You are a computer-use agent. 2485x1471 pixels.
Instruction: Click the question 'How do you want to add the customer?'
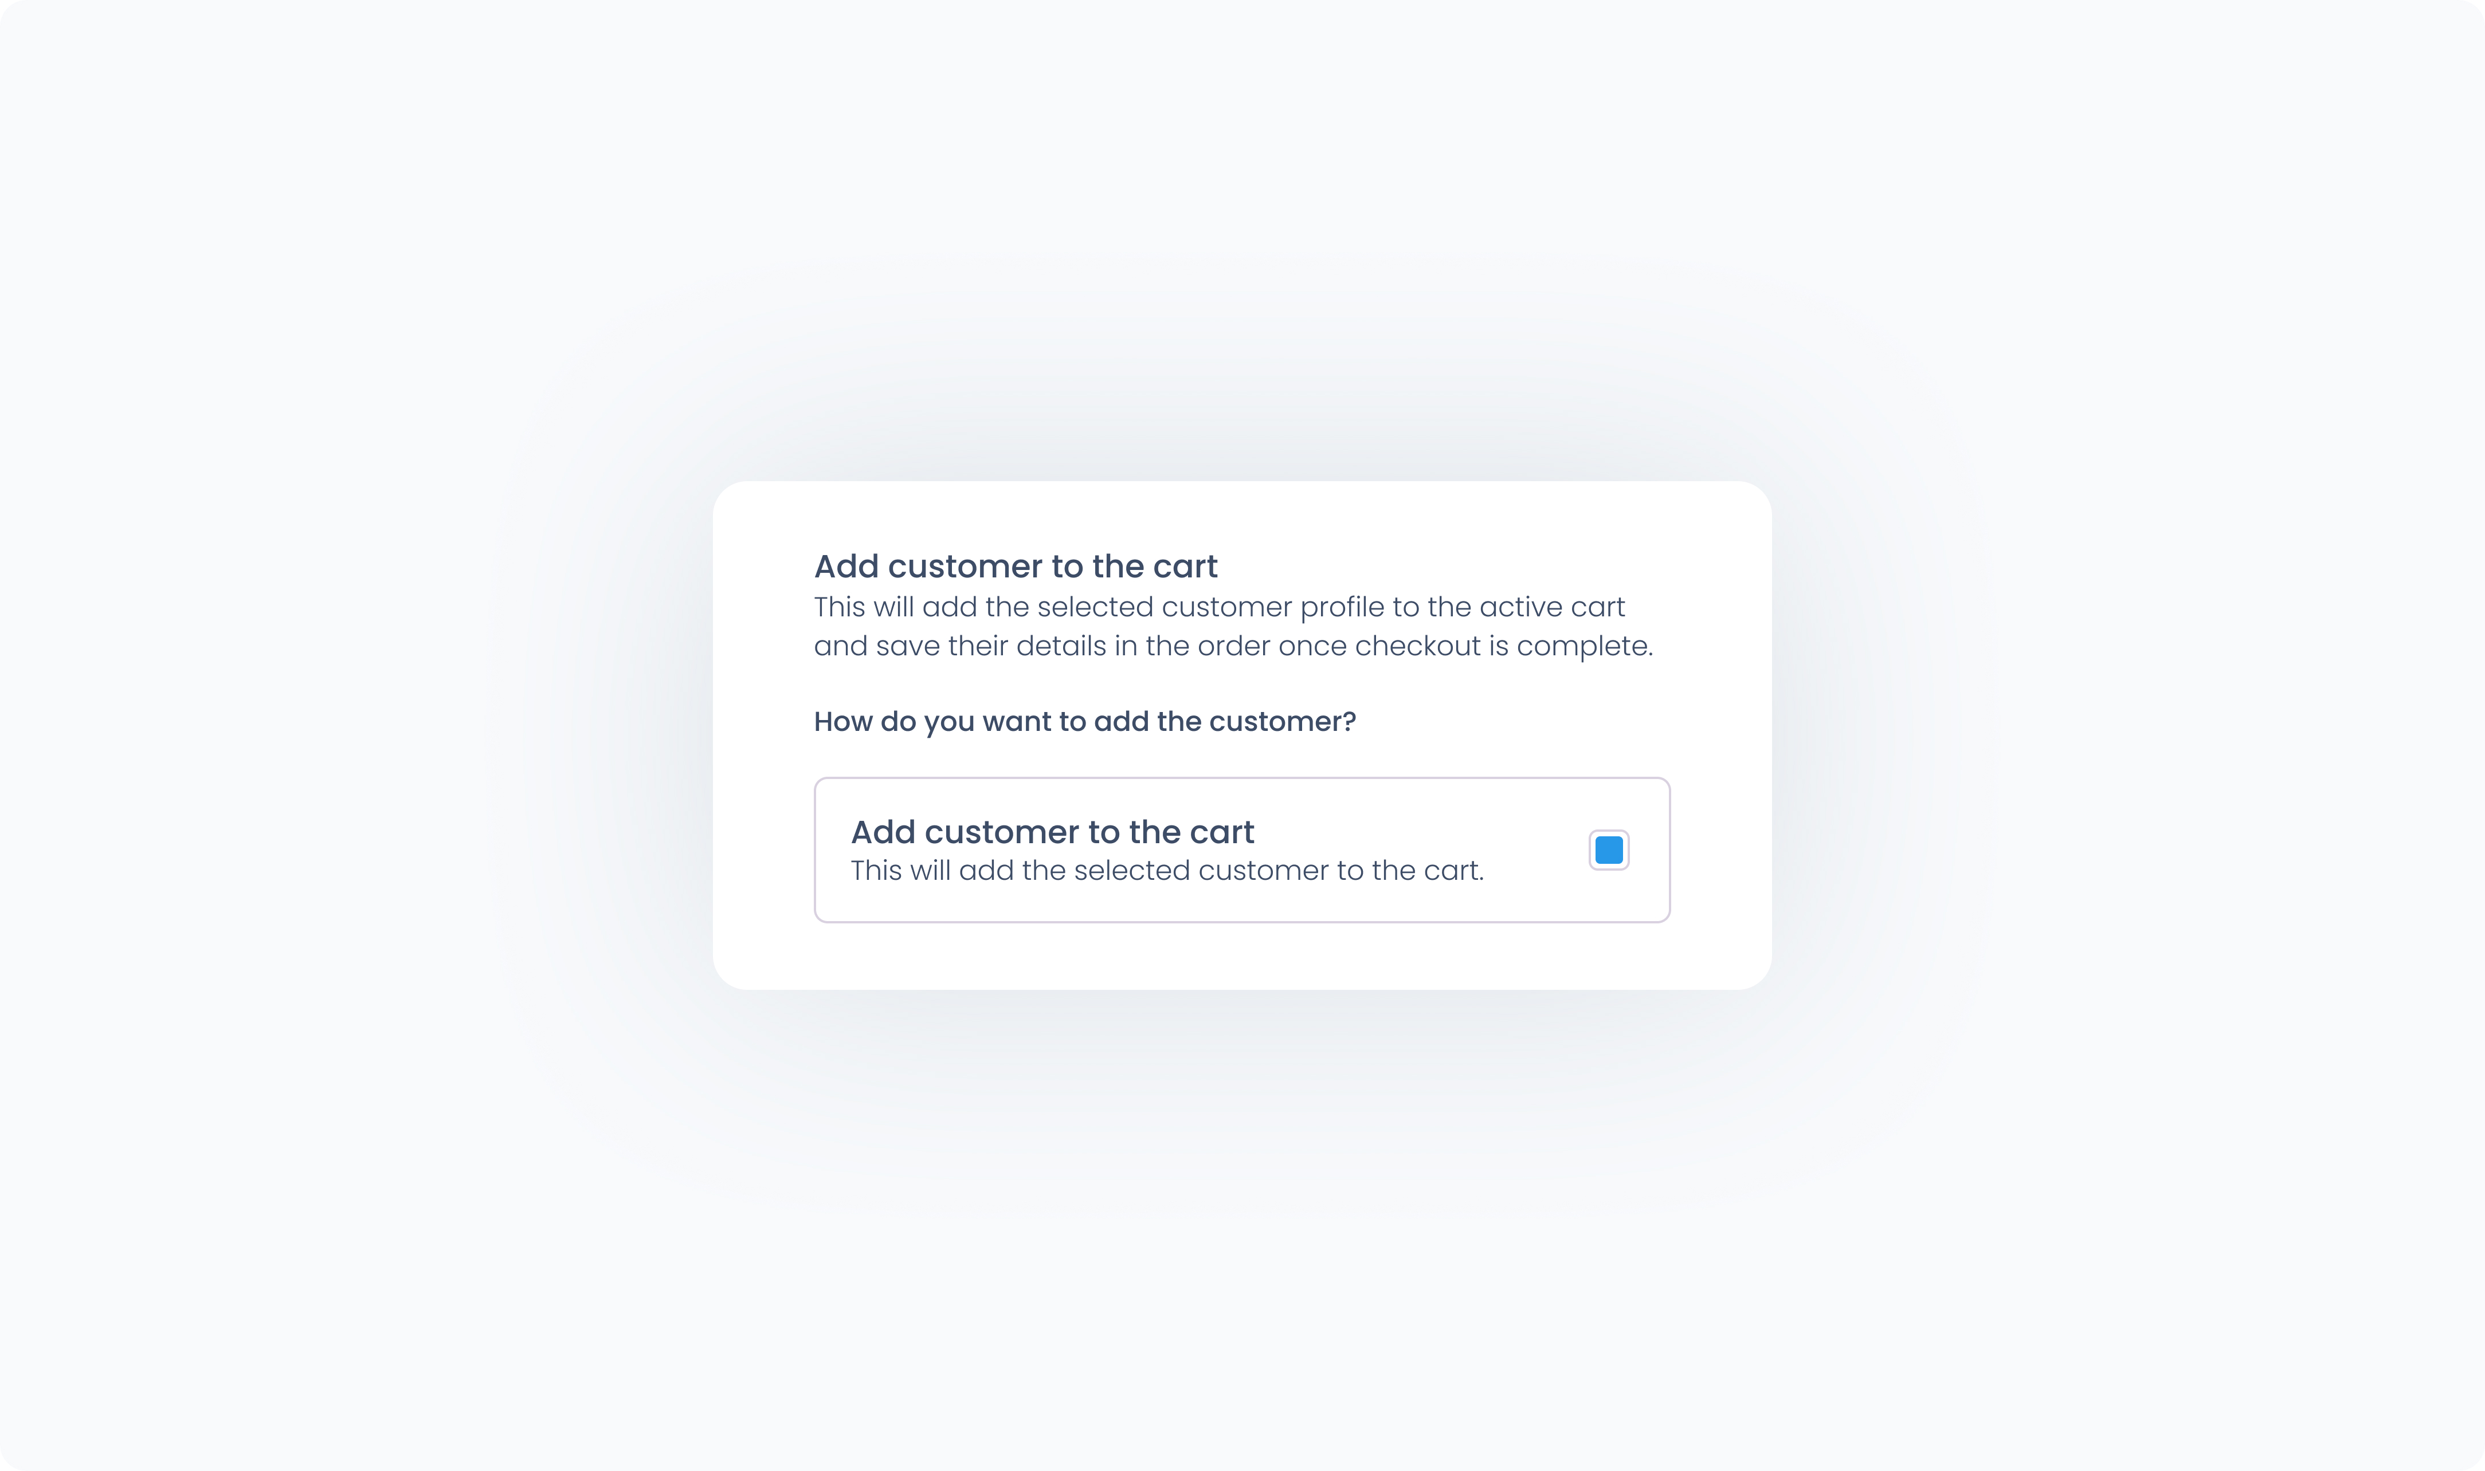click(1084, 721)
